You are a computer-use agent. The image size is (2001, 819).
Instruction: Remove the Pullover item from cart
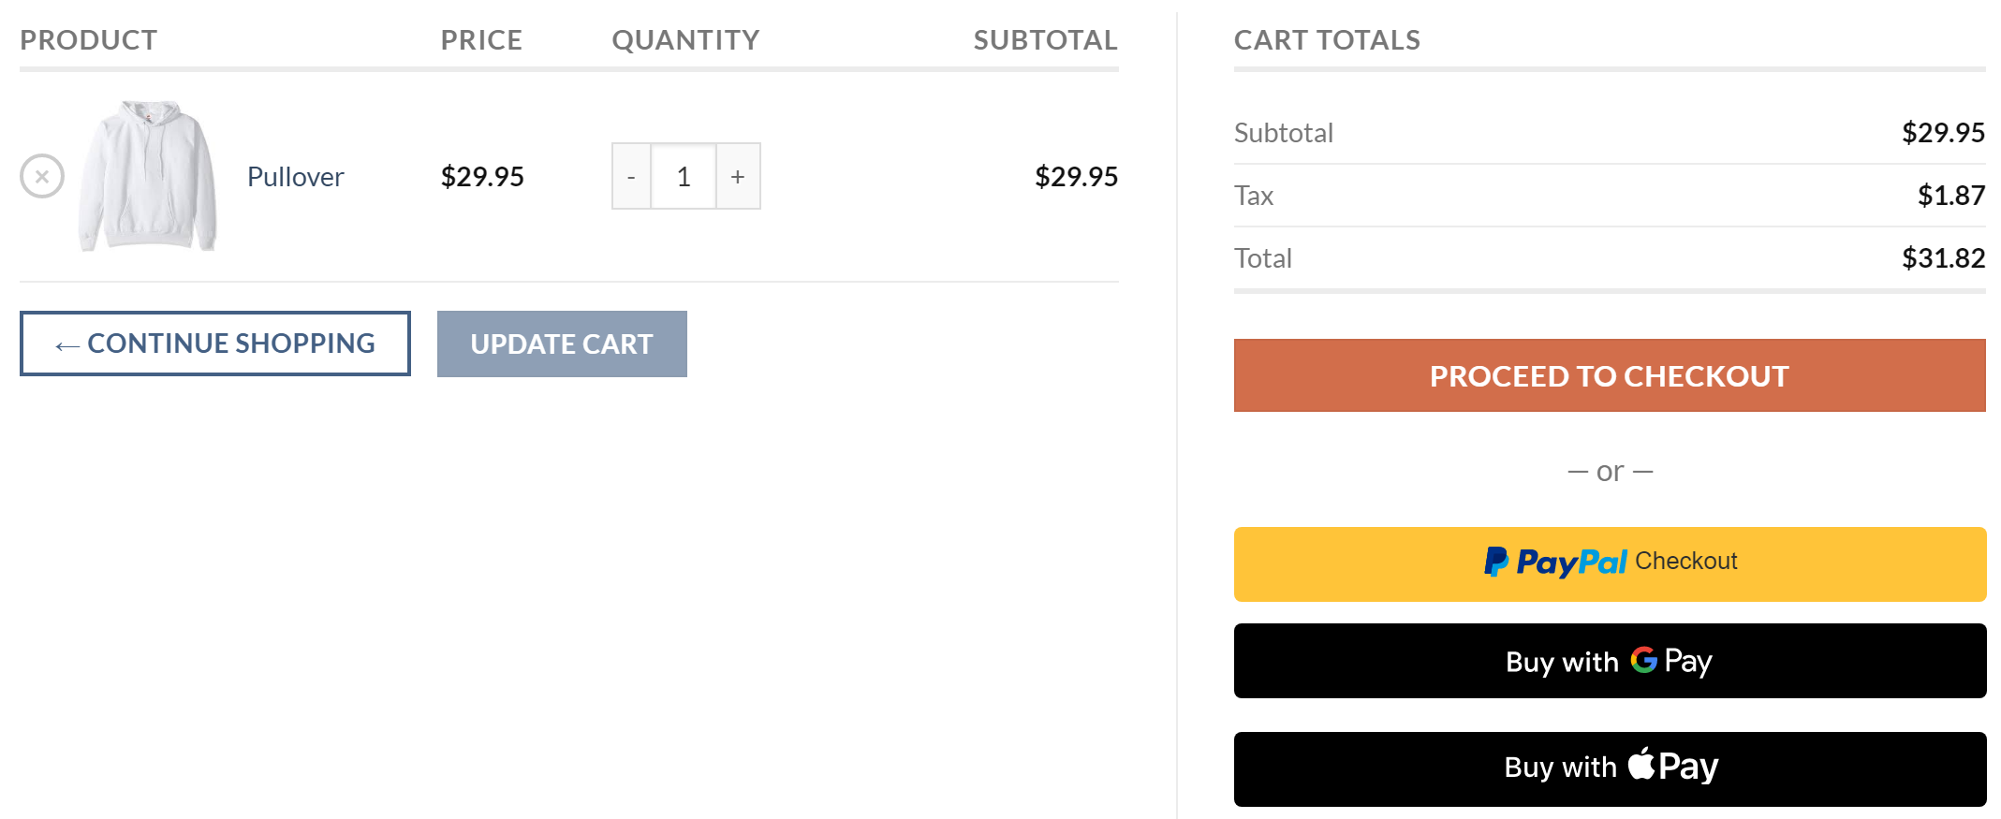[x=42, y=176]
